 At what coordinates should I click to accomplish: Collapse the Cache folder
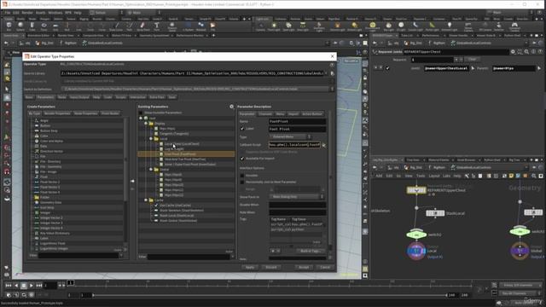pos(146,200)
